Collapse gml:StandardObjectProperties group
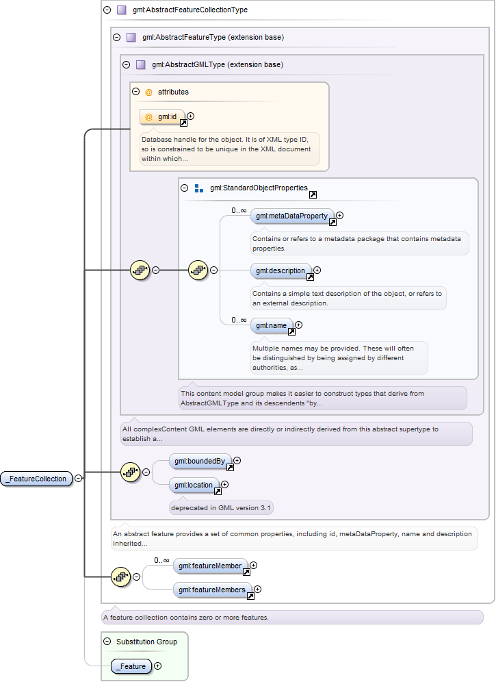The width and height of the screenshot is (496, 682). pos(184,188)
